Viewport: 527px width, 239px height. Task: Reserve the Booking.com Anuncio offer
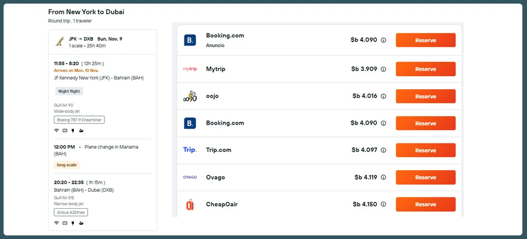pyautogui.click(x=425, y=41)
